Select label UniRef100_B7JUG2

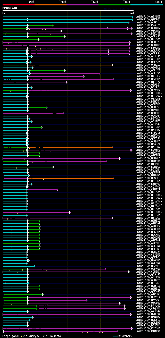[x=148, y=306]
